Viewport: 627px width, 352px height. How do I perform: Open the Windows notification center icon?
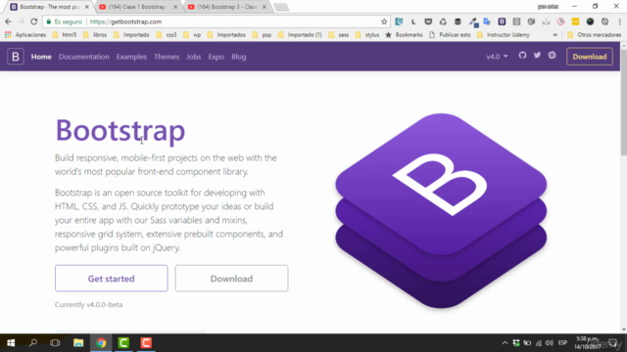click(613, 343)
